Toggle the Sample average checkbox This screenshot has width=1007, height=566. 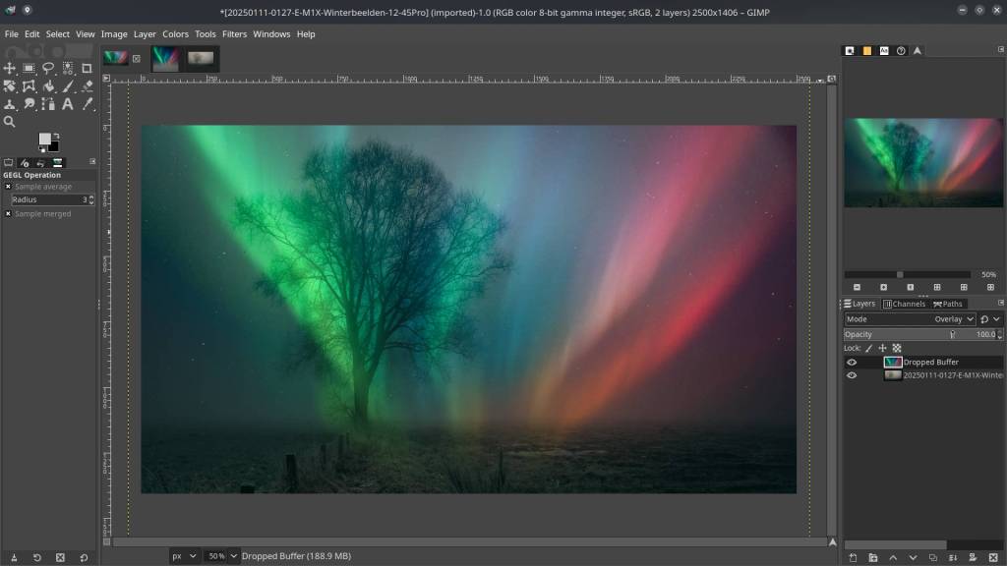coord(8,187)
